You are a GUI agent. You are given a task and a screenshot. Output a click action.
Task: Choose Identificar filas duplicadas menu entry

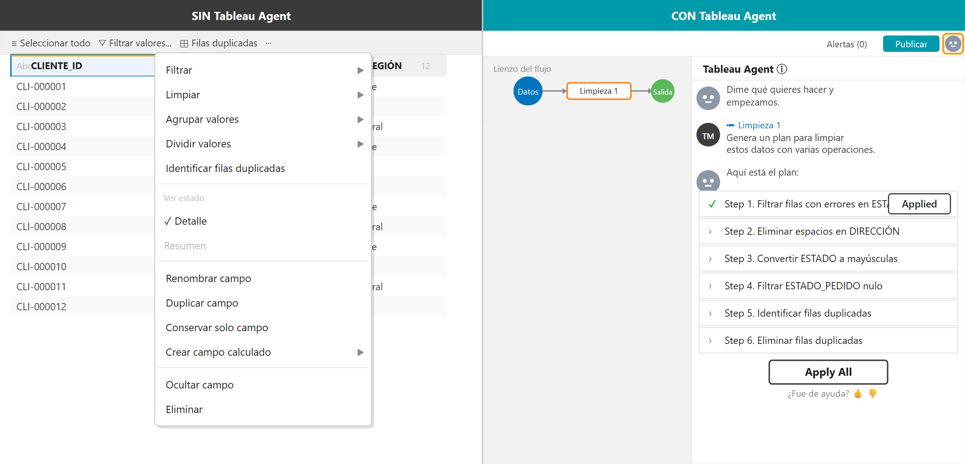(x=263, y=168)
